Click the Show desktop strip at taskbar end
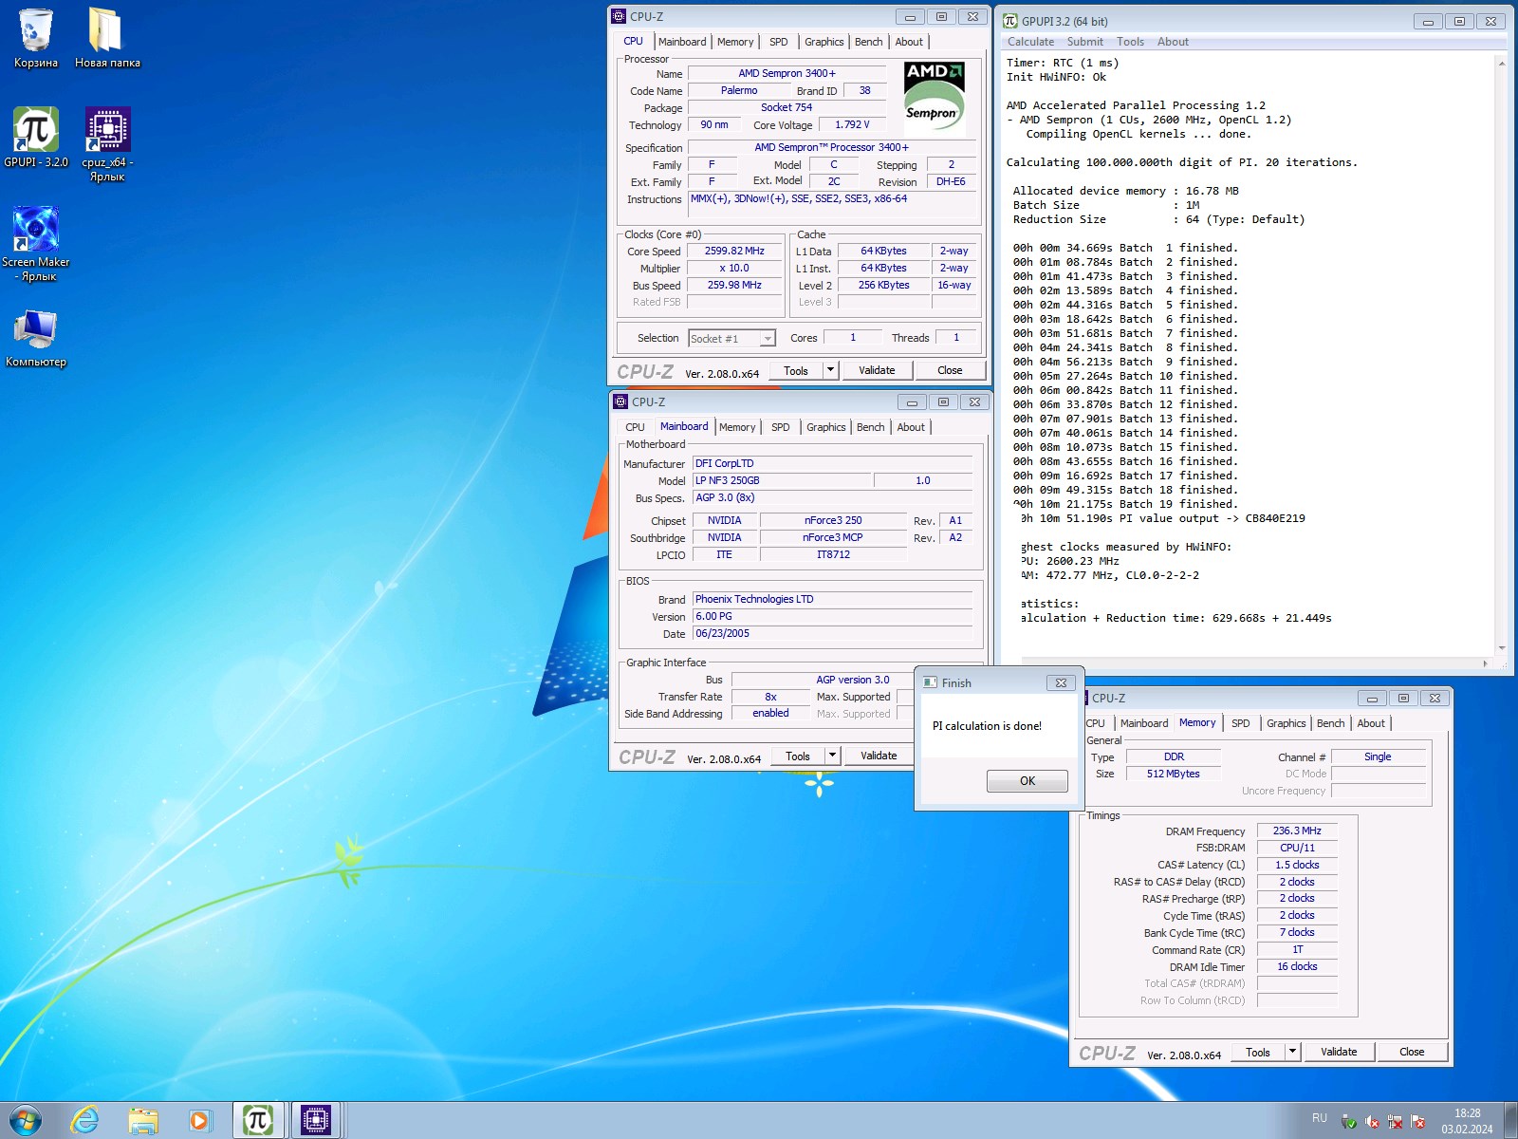The image size is (1518, 1139). point(1510,1121)
